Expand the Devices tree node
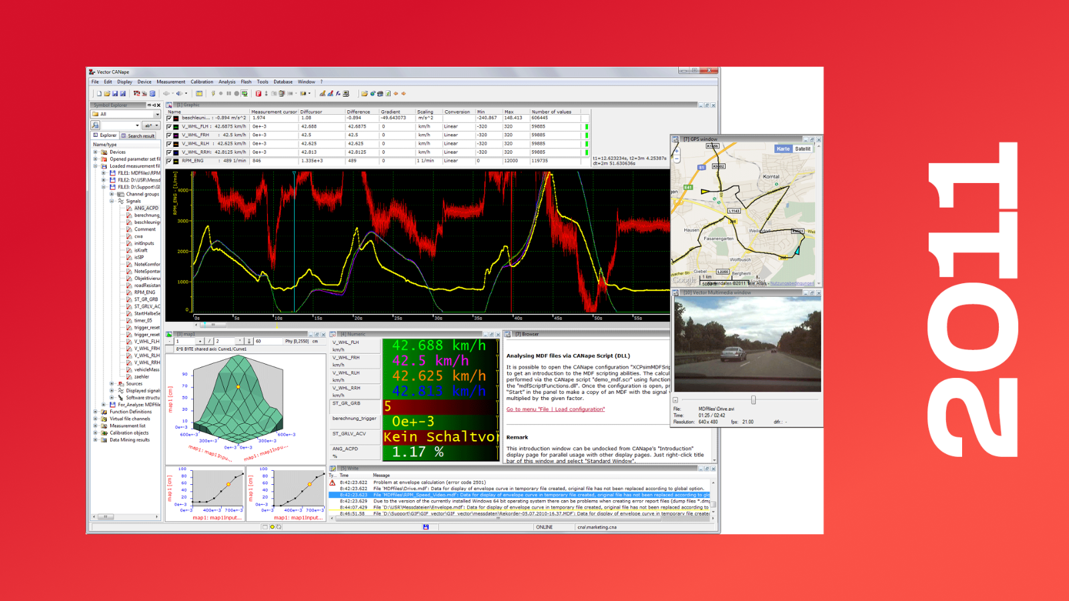Screen dimensions: 1069x601 coord(95,152)
